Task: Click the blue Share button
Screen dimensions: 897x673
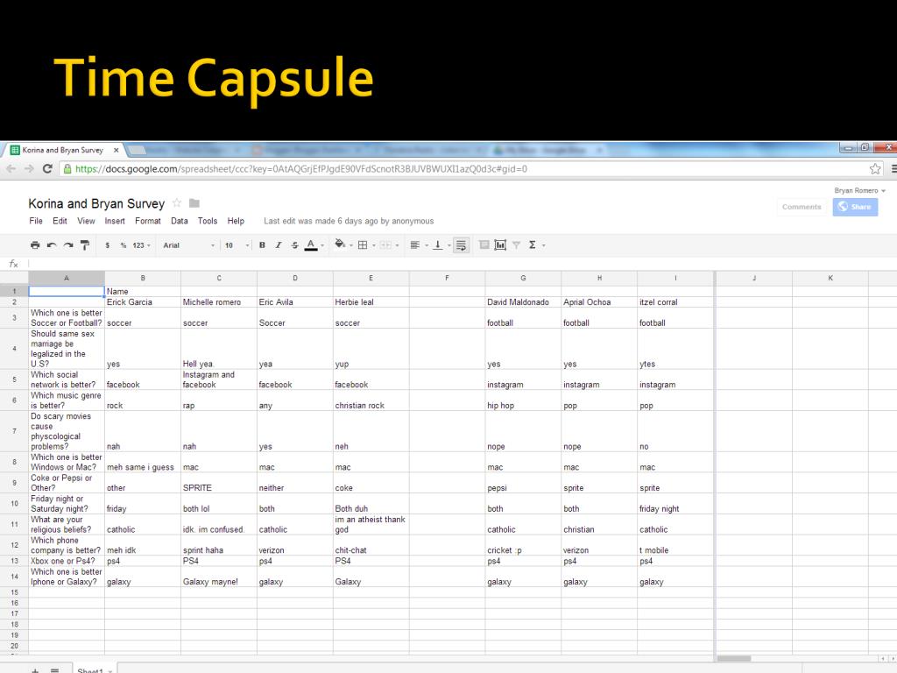Action: pyautogui.click(x=855, y=207)
